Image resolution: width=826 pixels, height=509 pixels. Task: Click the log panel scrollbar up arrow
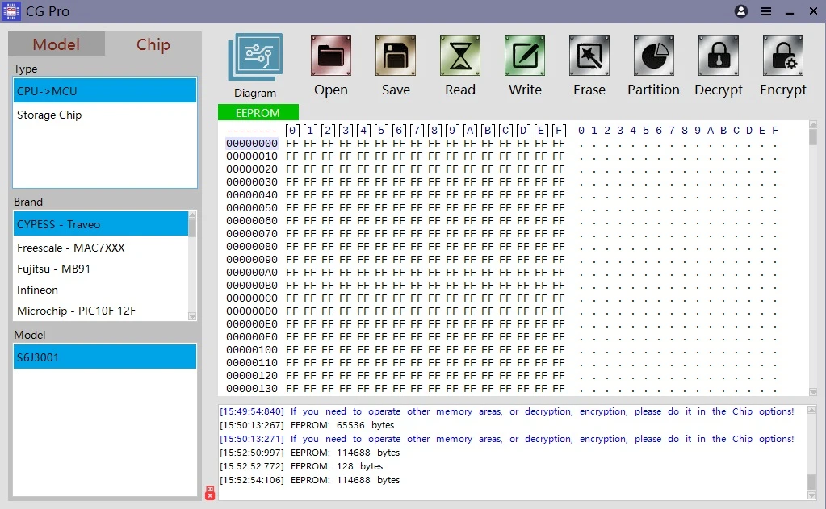click(811, 410)
